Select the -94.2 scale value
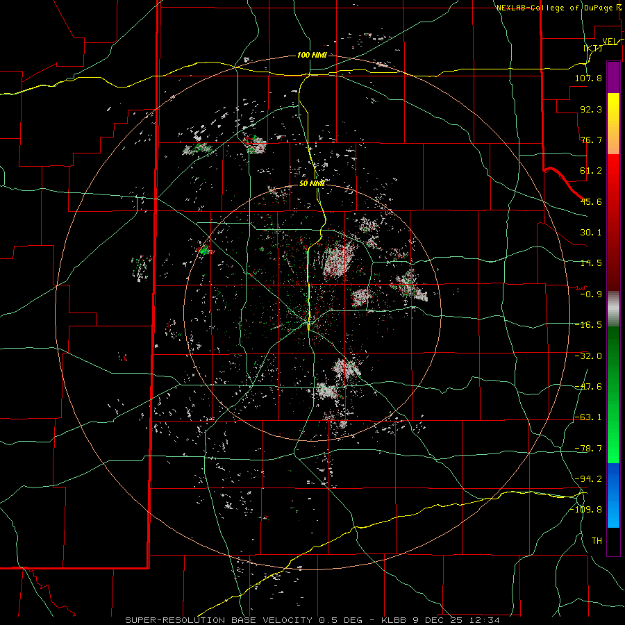The height and width of the screenshot is (625, 625). pyautogui.click(x=588, y=478)
